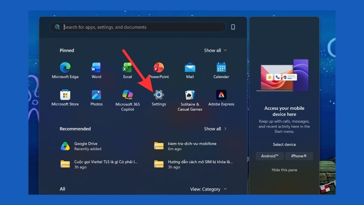The image size is (364, 205).
Task: Open Google Drive recommended item
Action: pos(81,146)
